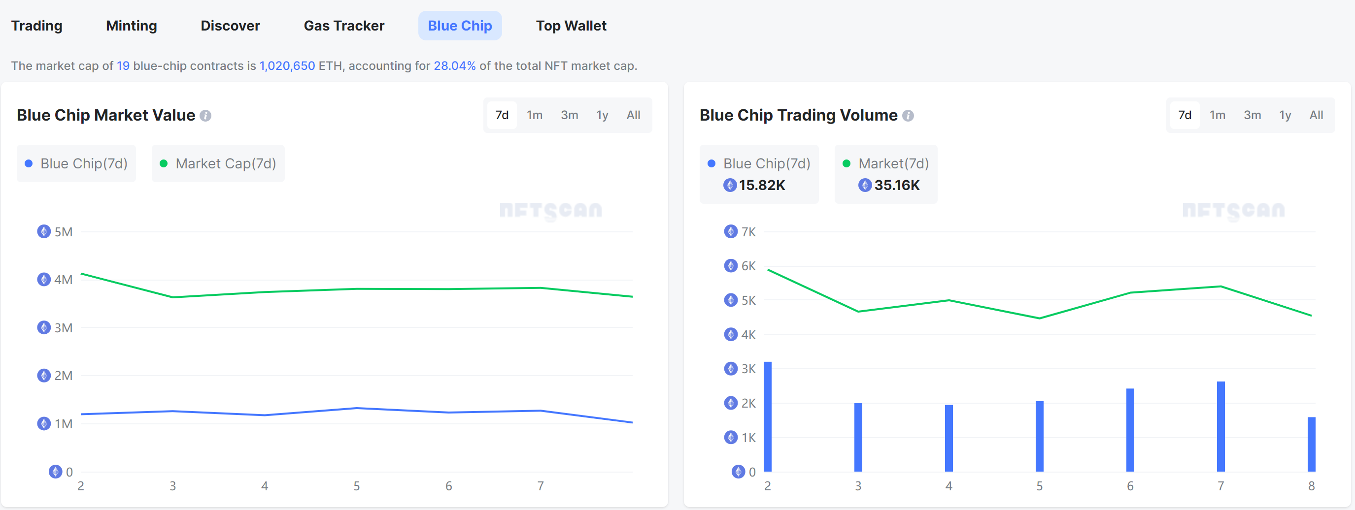Select 1m range for Market Value chart

535,115
